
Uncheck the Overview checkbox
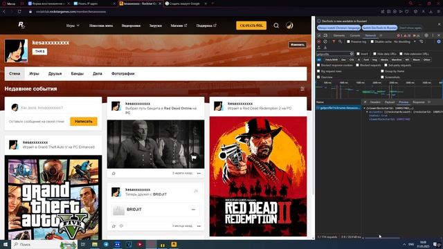[x=318, y=77]
